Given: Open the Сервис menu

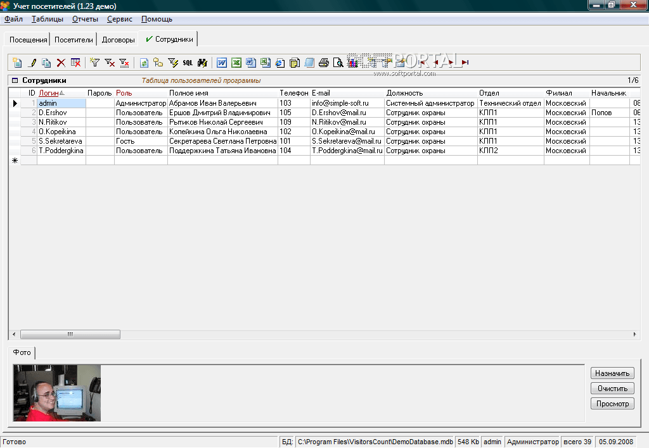Looking at the screenshot, I should click(x=120, y=19).
